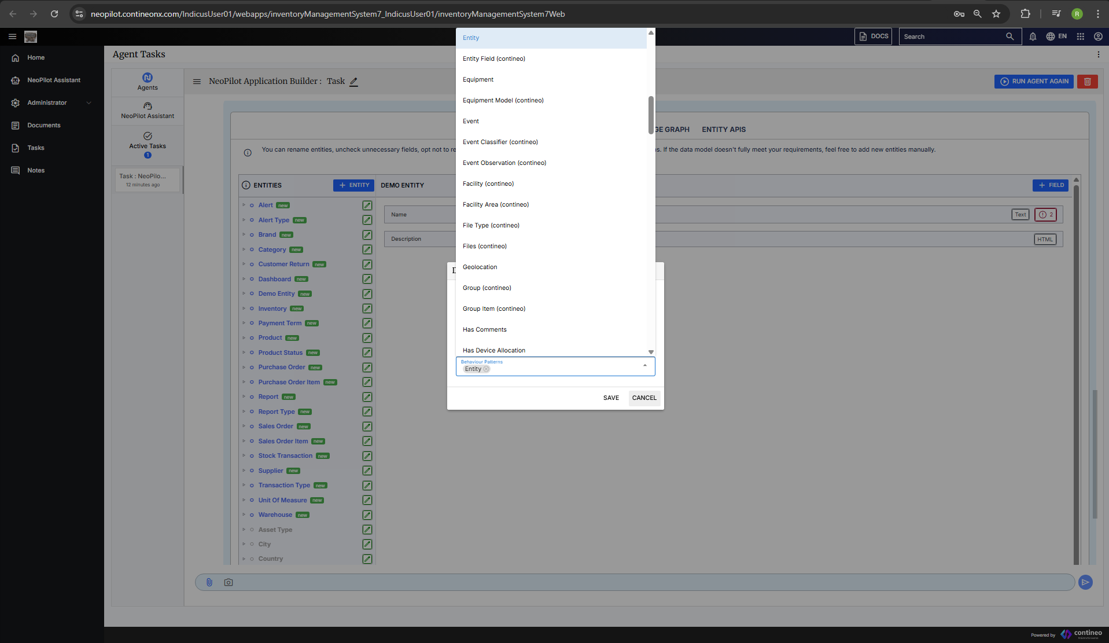Pick 'Facility (contineo)' from the list

[551, 183]
